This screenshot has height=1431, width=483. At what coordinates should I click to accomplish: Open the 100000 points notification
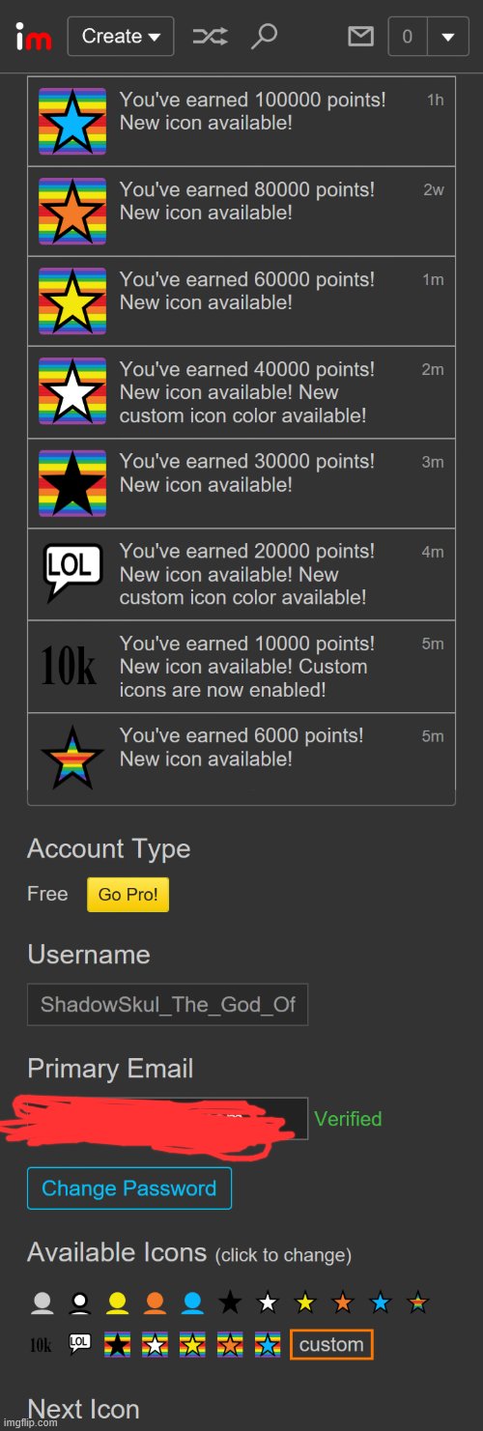241,121
